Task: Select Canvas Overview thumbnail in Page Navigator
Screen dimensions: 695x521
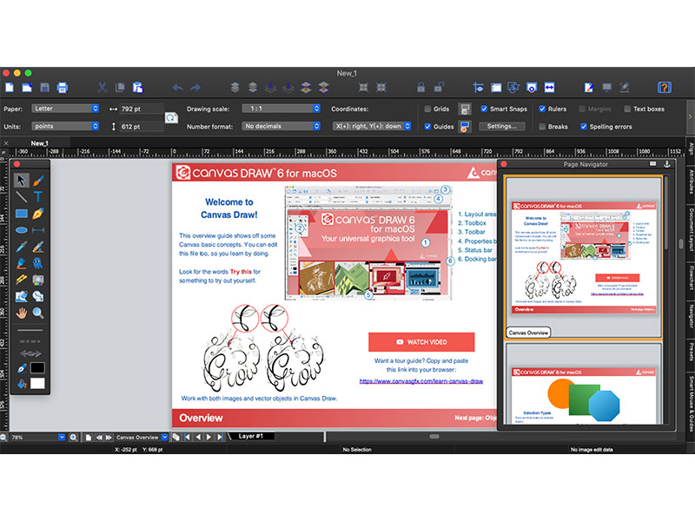Action: click(x=583, y=257)
